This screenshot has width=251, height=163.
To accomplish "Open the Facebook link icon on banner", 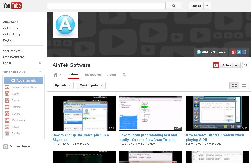I will [244, 52].
